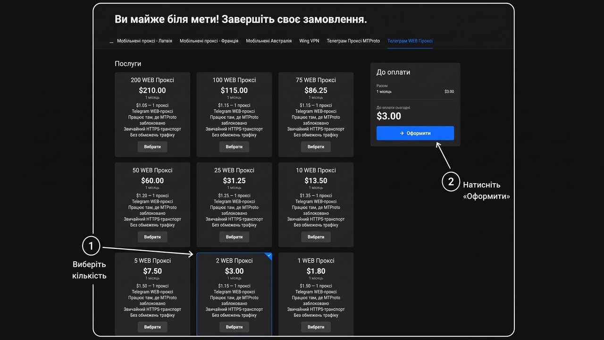Viewport: 604px width, 340px height.
Task: Select the Телеграм WEB Проксі tab
Action: click(410, 41)
